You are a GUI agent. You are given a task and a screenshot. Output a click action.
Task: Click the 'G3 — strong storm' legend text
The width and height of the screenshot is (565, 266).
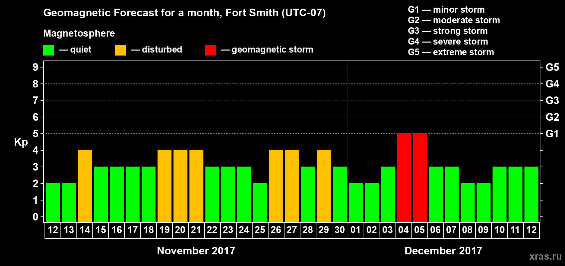tap(448, 31)
